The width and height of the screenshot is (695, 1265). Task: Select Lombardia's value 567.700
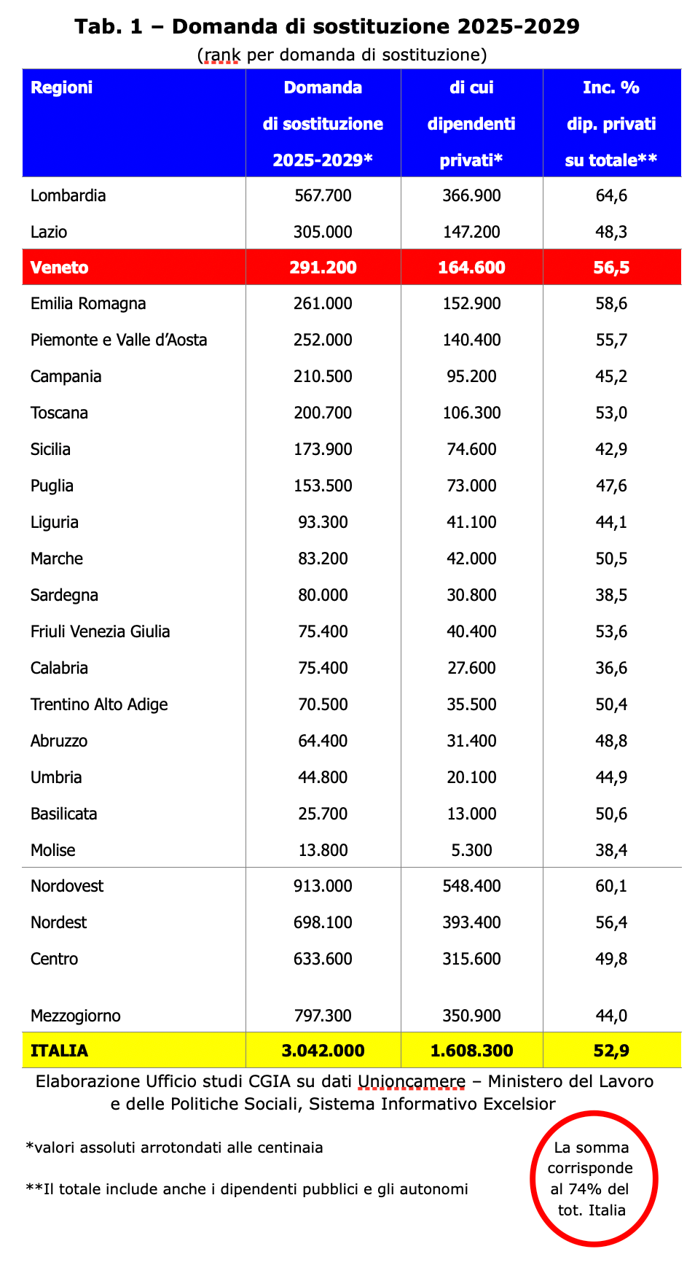[323, 195]
